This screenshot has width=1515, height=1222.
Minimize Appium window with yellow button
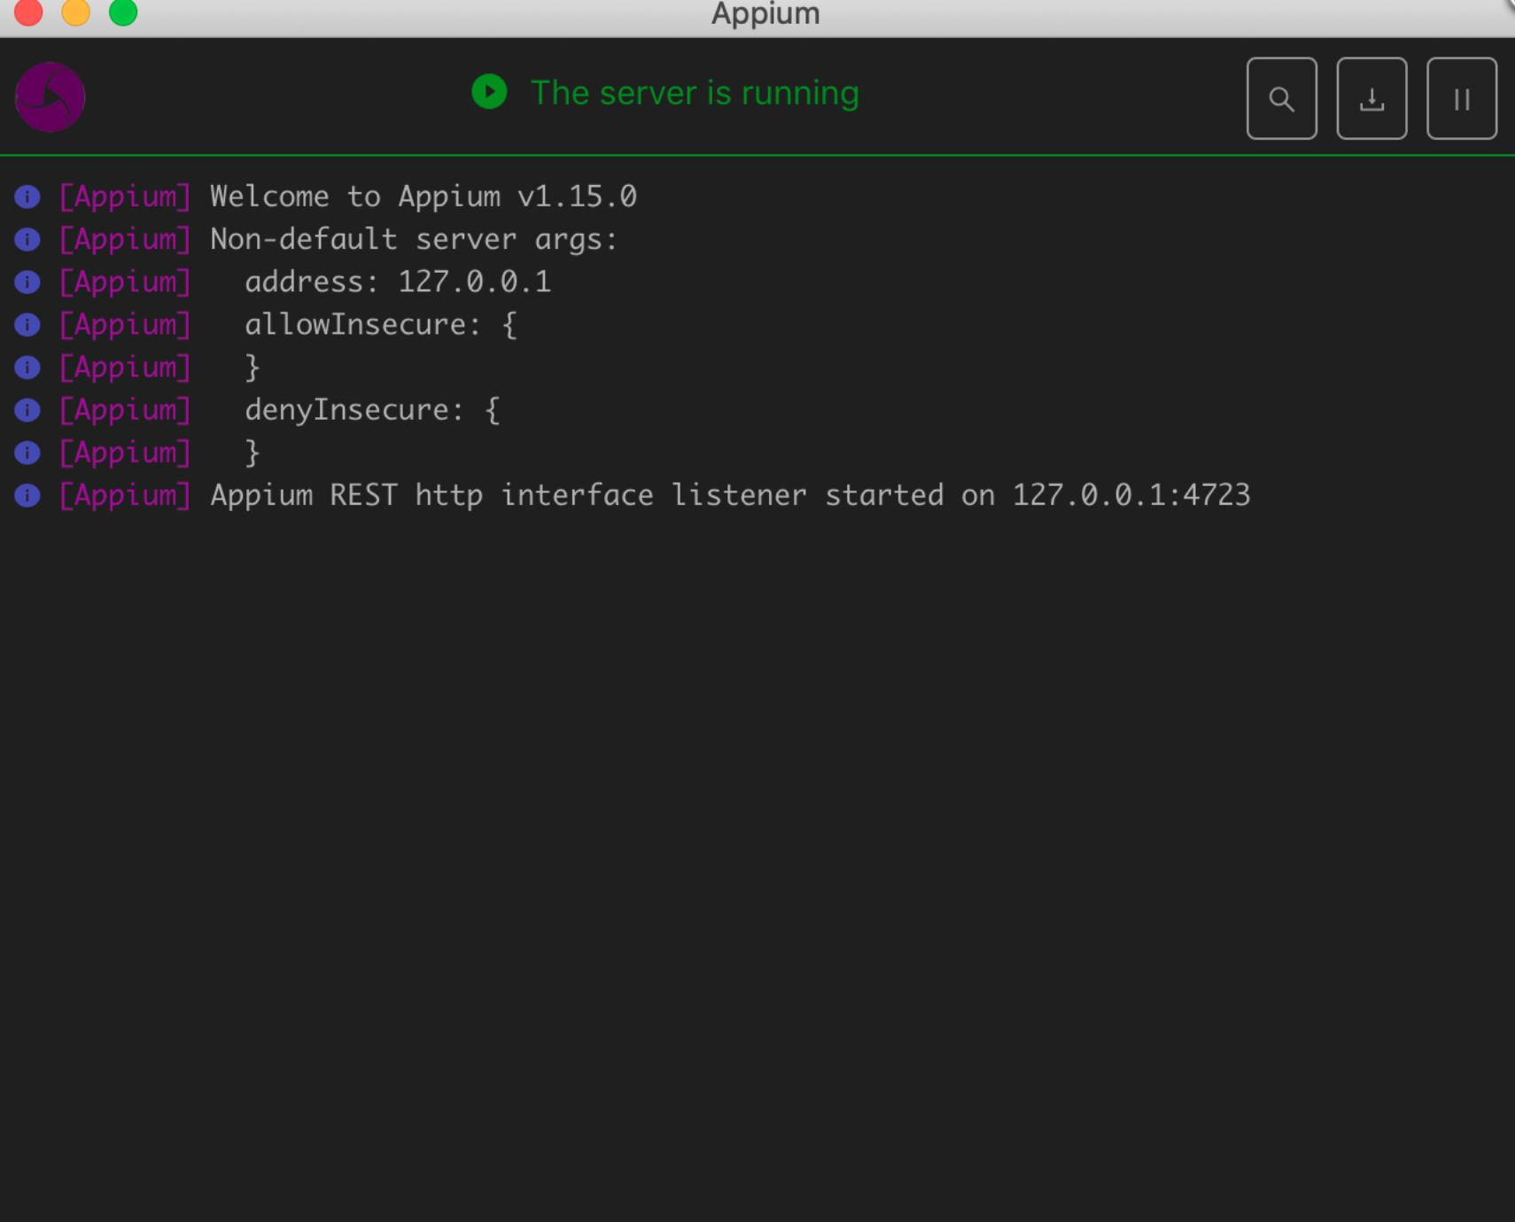point(75,12)
